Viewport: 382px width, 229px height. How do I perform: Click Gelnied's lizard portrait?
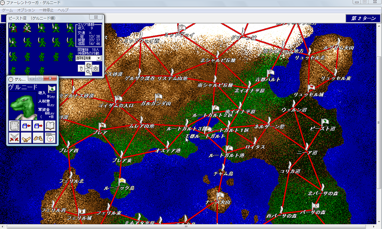point(23,106)
